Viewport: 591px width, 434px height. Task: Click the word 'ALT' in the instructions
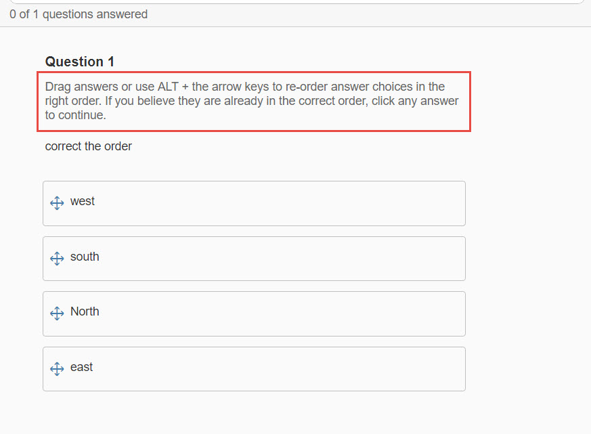(168, 87)
